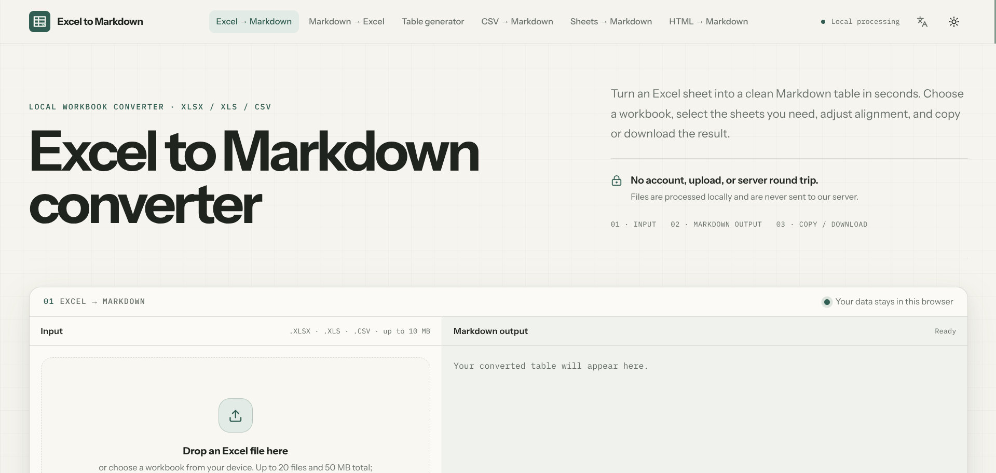This screenshot has width=996, height=473.
Task: Click the Input panel header
Action: [236, 331]
